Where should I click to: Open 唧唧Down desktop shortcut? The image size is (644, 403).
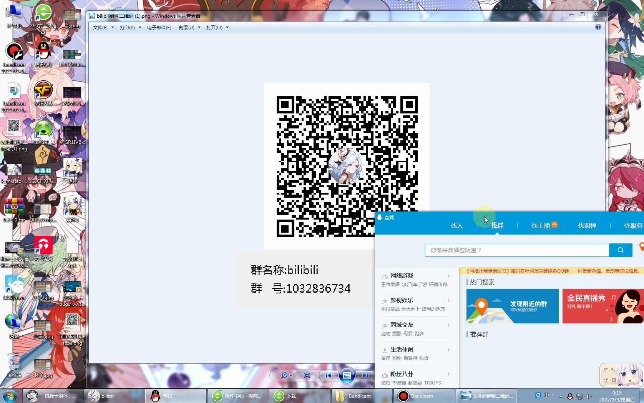click(x=14, y=287)
